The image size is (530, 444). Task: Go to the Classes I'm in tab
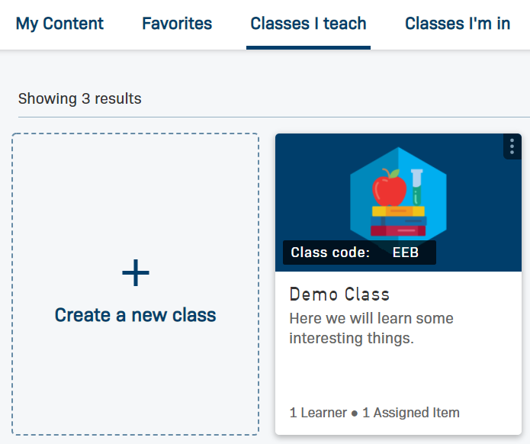pyautogui.click(x=458, y=24)
